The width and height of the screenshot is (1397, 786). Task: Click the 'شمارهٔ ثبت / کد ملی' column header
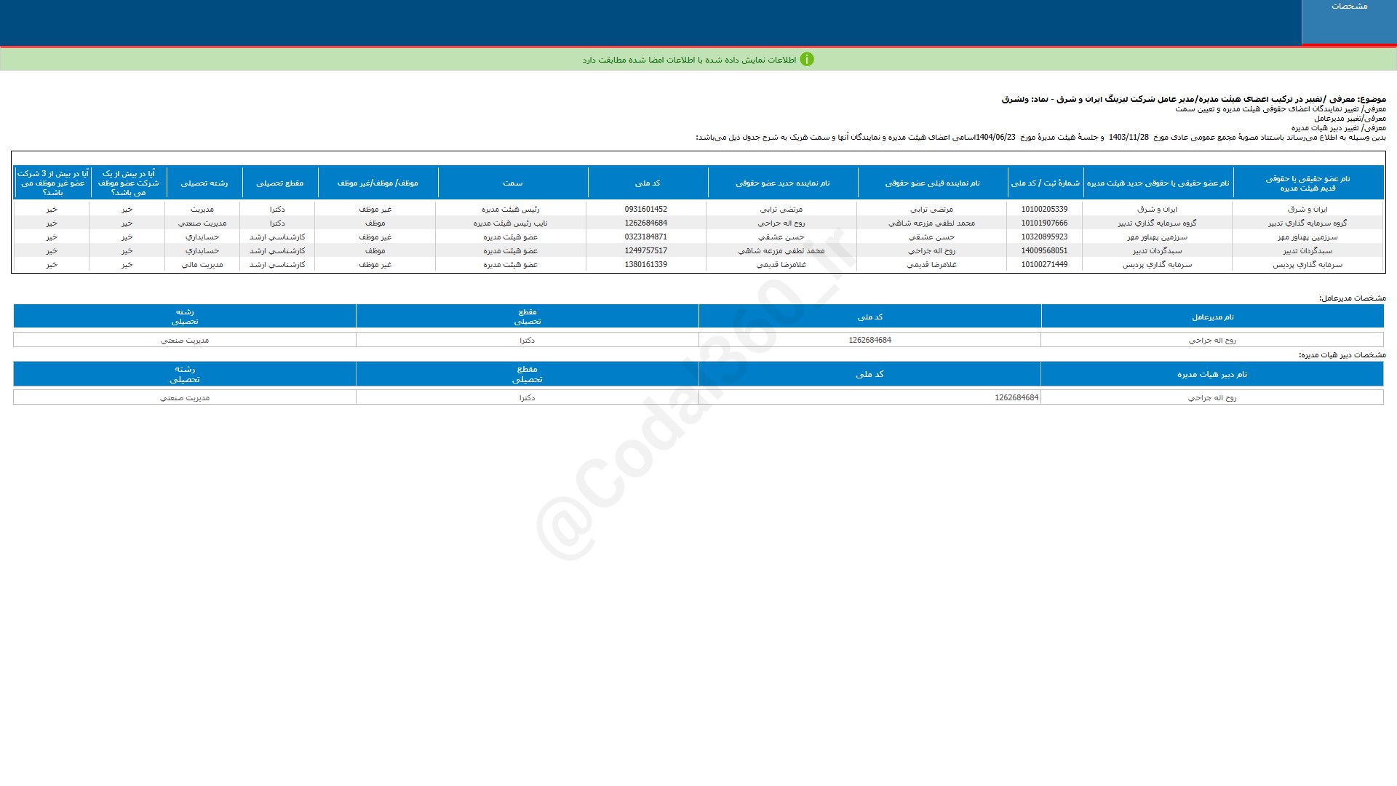pos(1045,183)
